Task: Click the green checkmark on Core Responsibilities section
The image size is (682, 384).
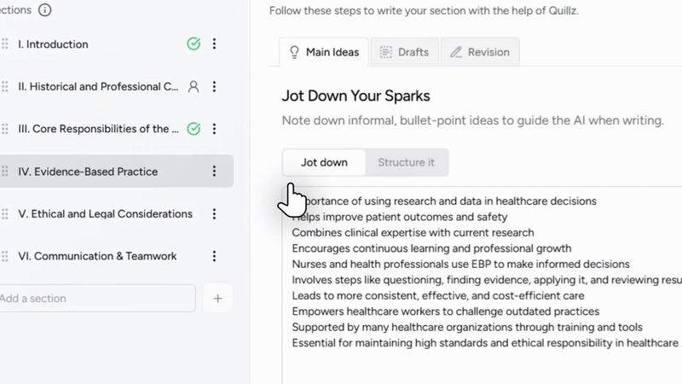Action: [x=194, y=129]
